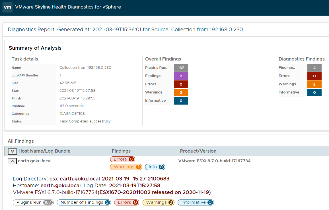This screenshot has width=329, height=210.
Task: Select the bottom Warnings 2 pill
Action: coord(159,202)
